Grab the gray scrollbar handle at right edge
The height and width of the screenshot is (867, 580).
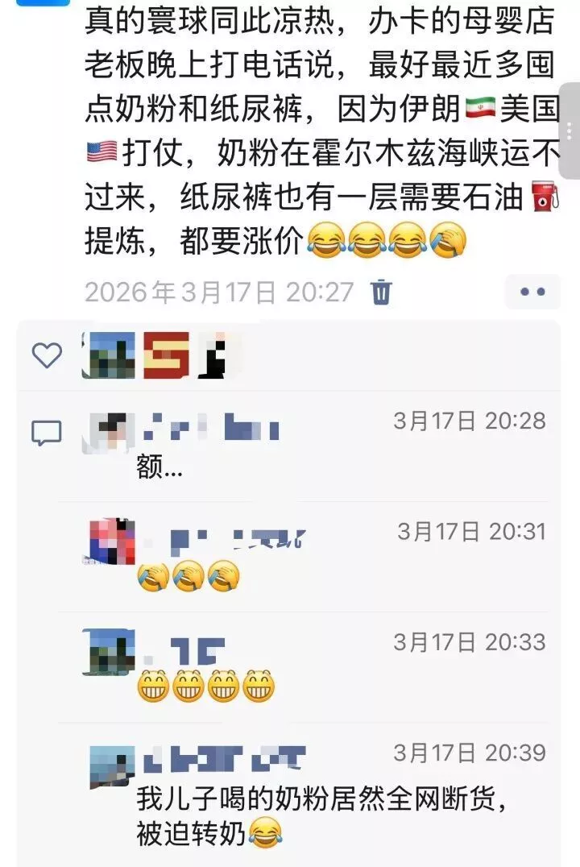570,131
